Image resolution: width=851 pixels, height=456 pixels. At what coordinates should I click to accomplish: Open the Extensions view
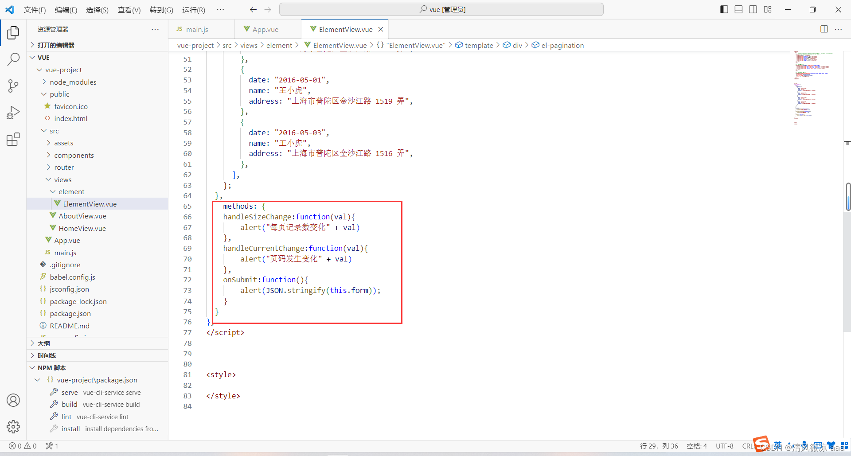13,139
